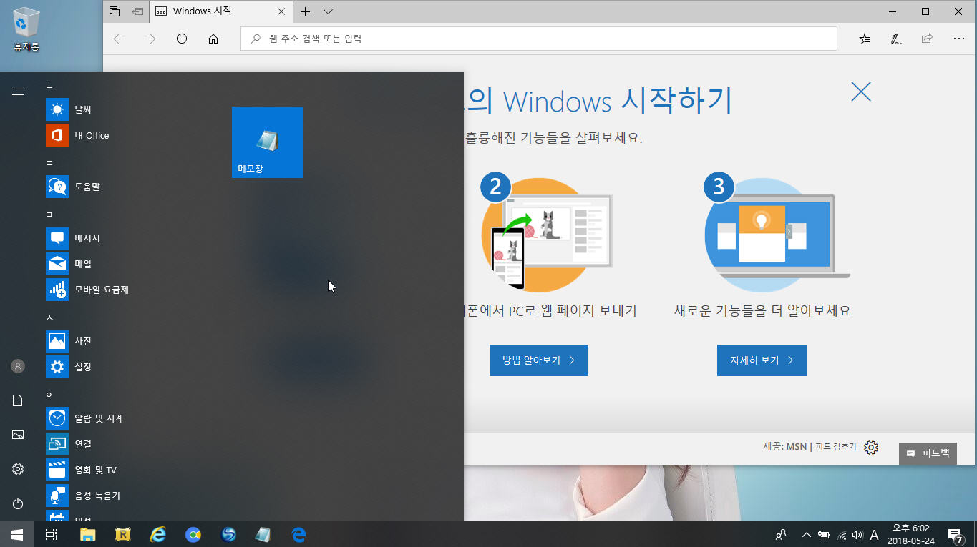
Task: Go to the Edge home page
Action: (213, 39)
